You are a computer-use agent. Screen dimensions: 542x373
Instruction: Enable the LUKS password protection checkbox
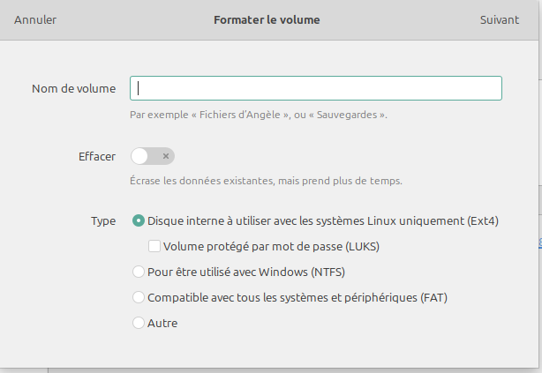[x=154, y=247]
